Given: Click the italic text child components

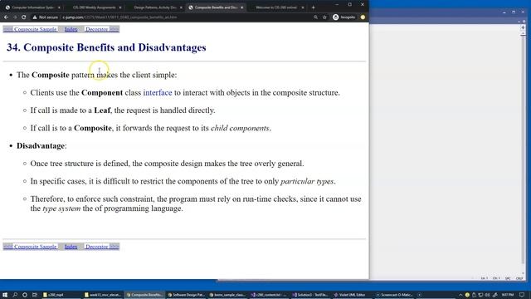Looking at the screenshot, I should pos(240,128).
